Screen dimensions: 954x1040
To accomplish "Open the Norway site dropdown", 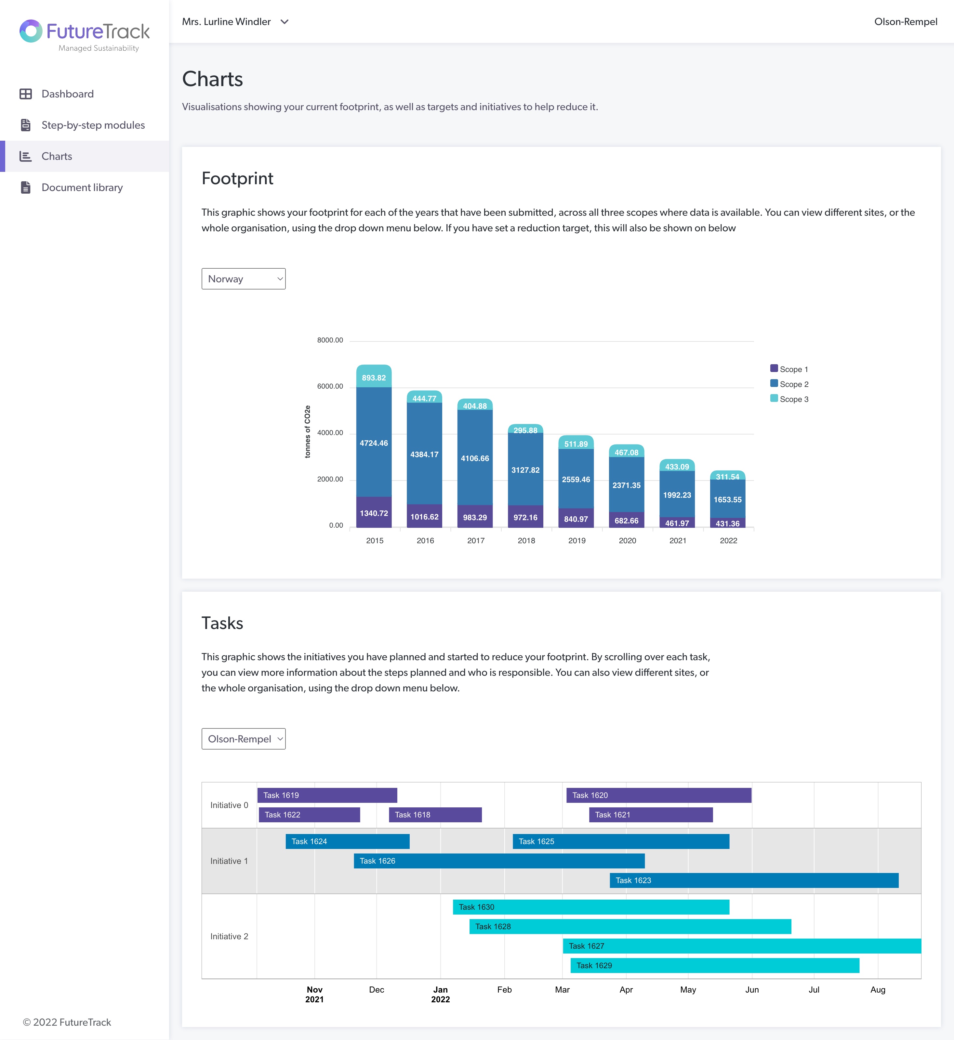I will pyautogui.click(x=243, y=278).
